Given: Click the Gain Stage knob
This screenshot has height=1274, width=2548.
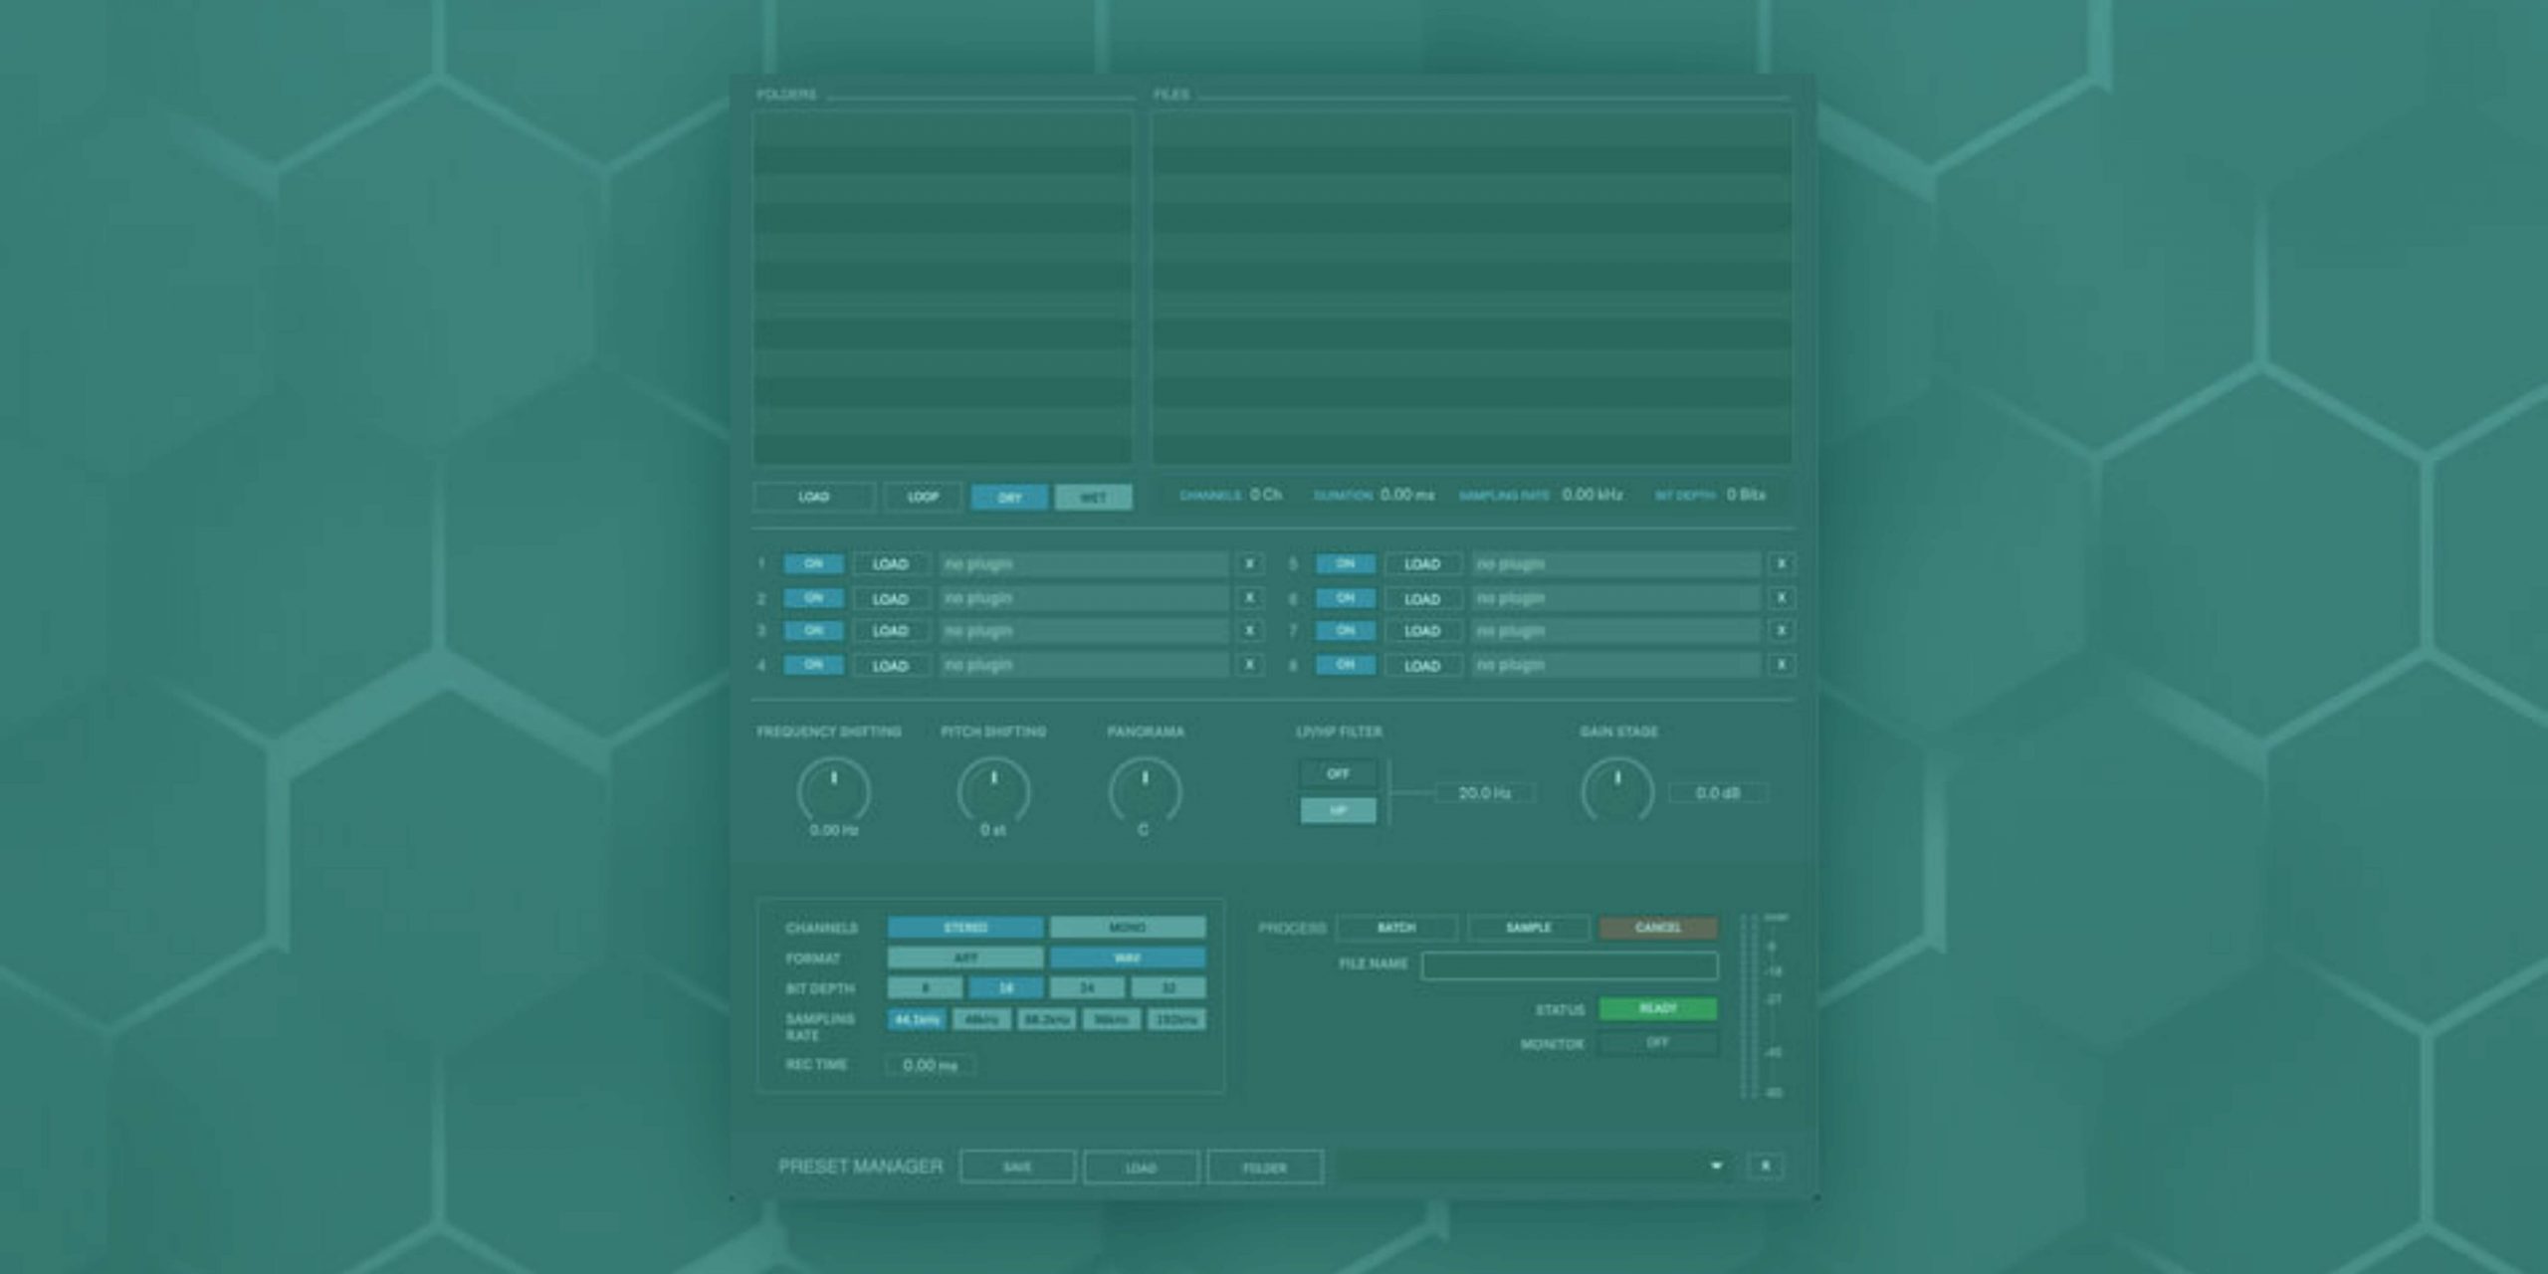Looking at the screenshot, I should point(1617,791).
